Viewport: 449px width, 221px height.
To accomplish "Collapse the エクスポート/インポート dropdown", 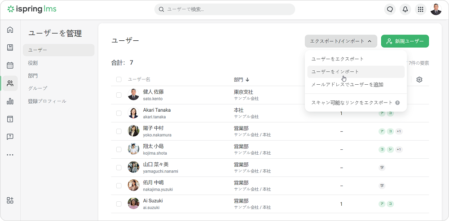I will coord(341,41).
